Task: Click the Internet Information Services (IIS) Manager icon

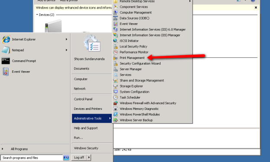Action: pos(116,35)
